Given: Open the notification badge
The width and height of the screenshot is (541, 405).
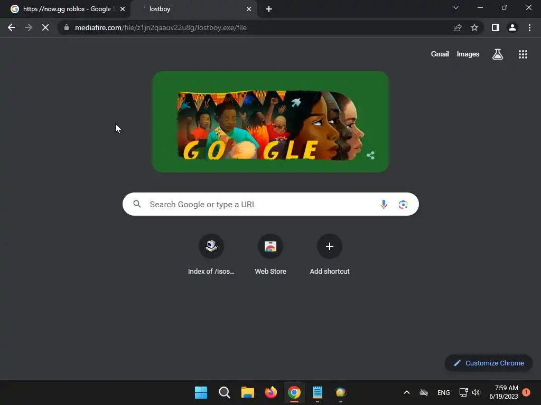Looking at the screenshot, I should pyautogui.click(x=526, y=392).
